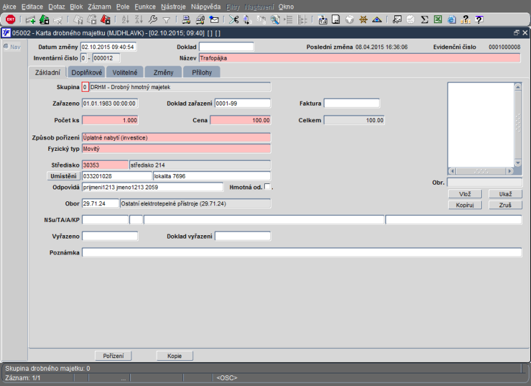The height and width of the screenshot is (386, 531).
Task: Click the insert record icon with green plus
Action: 31,20
